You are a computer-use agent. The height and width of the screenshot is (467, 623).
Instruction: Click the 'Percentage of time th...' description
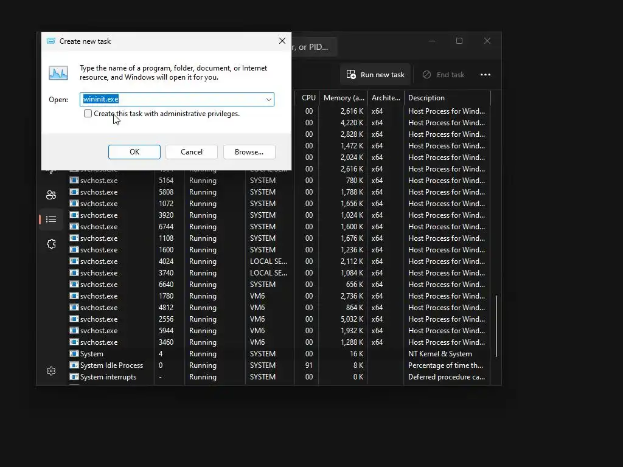(x=445, y=365)
